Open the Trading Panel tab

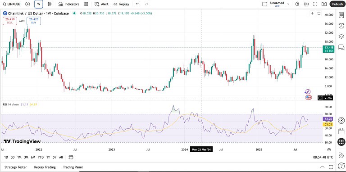73,167
